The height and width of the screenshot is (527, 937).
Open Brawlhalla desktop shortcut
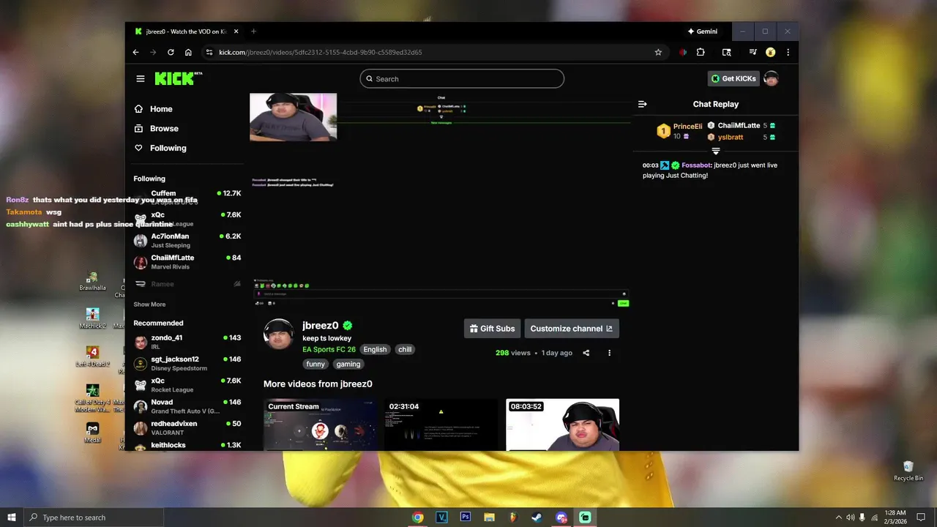coord(92,281)
